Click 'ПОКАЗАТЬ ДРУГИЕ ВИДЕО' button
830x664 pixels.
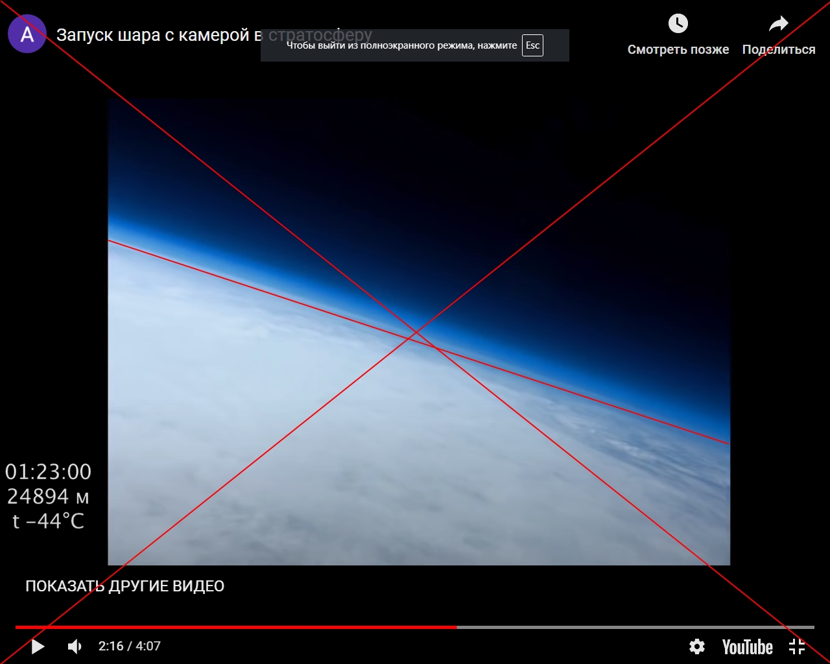click(125, 586)
